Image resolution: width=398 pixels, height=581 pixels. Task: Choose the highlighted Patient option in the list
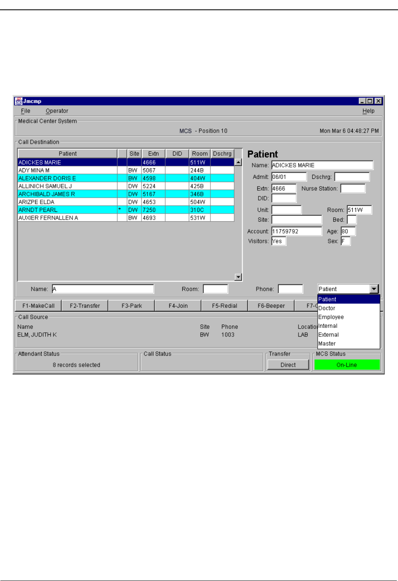coord(349,299)
